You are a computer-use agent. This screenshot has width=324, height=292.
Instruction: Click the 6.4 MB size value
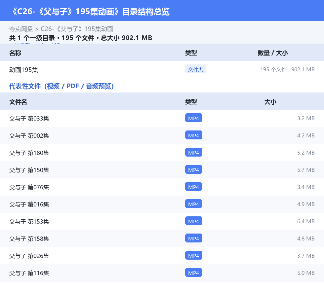tap(306, 221)
